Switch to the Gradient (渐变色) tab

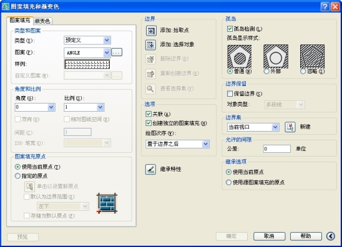42,21
